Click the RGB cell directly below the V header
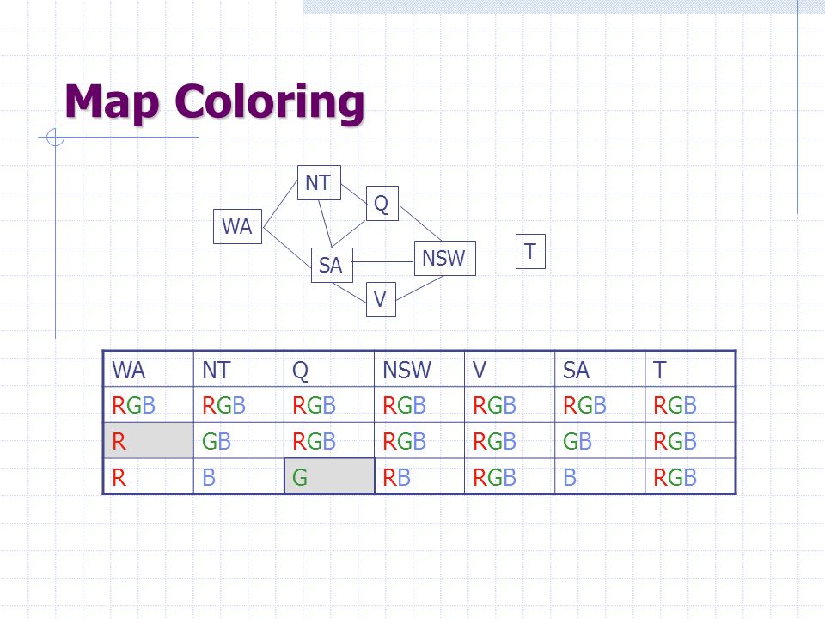 pos(510,405)
